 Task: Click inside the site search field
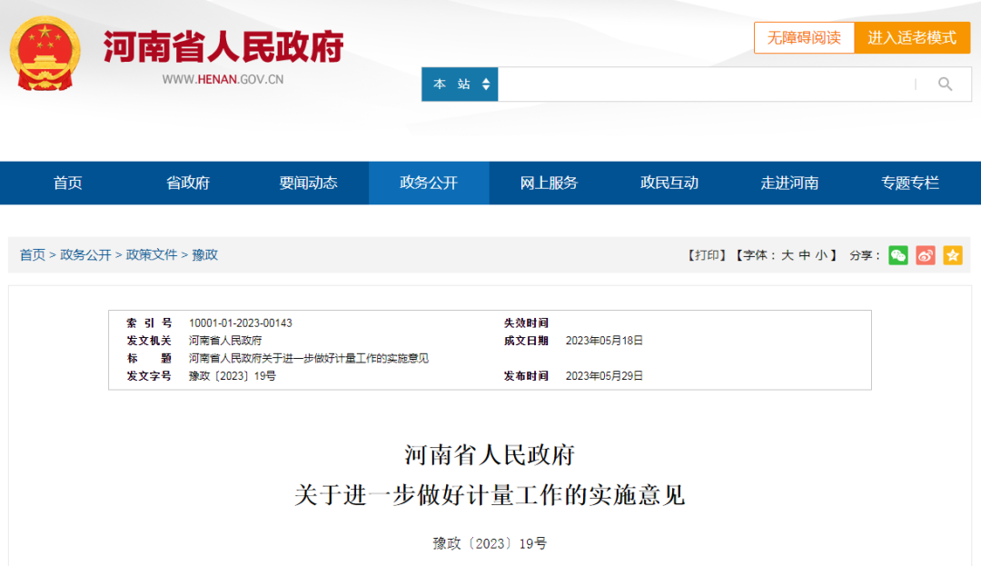(x=705, y=84)
